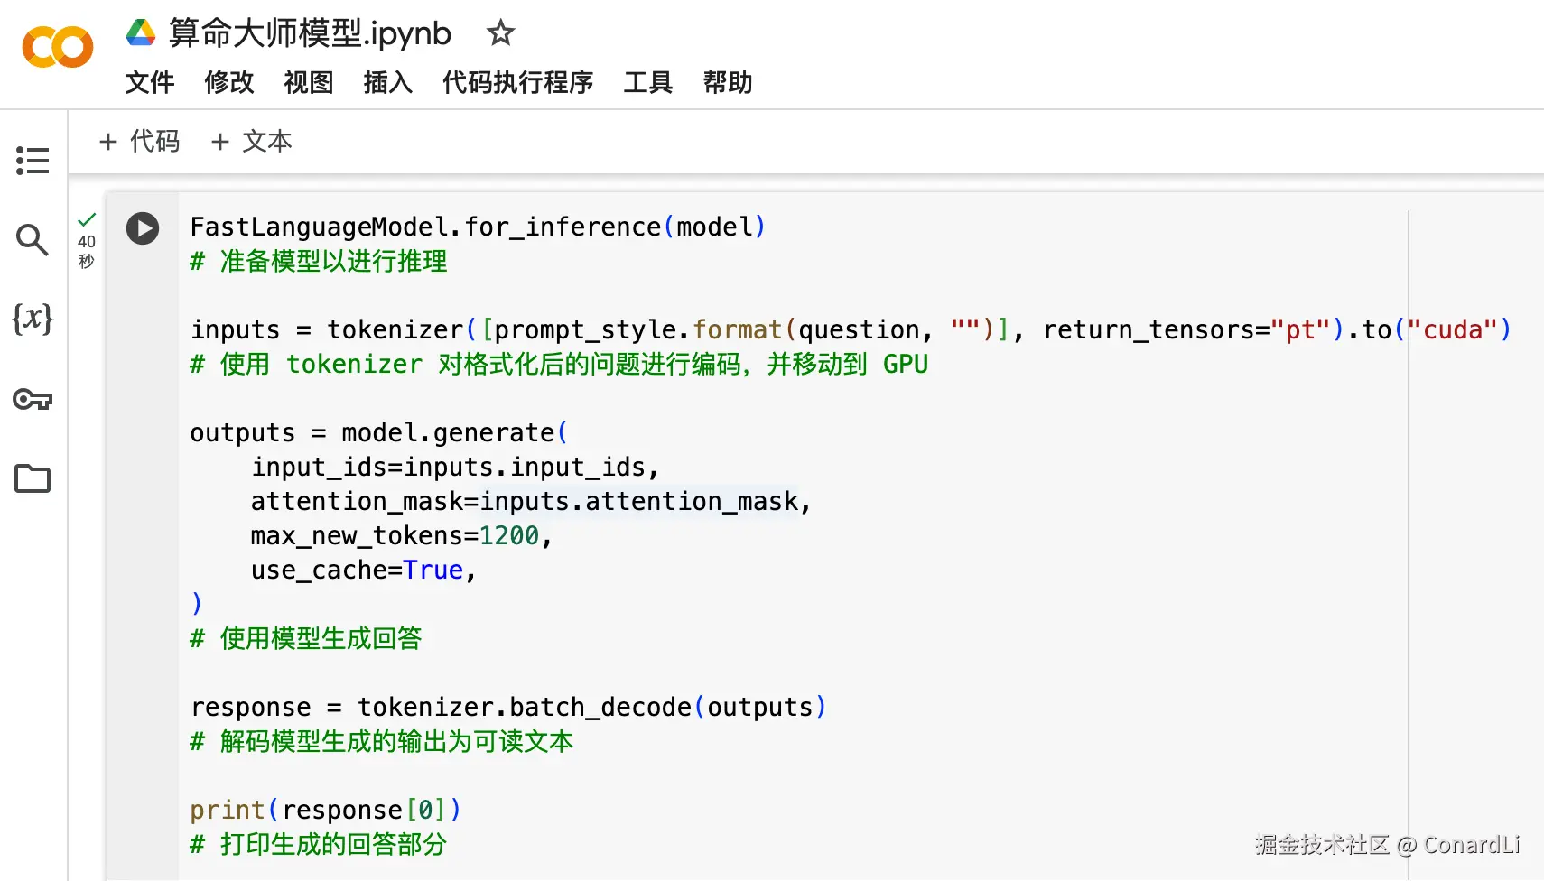Star the notebook 算命大师模型.ipynb
The height and width of the screenshot is (881, 1544).
click(500, 33)
